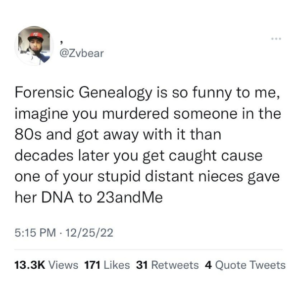Visit the @Zvbear handle link

tap(82, 53)
